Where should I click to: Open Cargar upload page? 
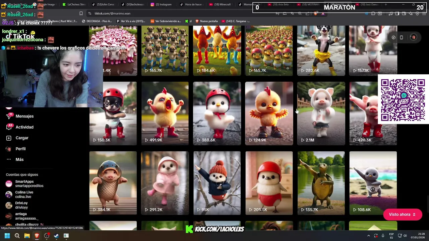pos(17,138)
